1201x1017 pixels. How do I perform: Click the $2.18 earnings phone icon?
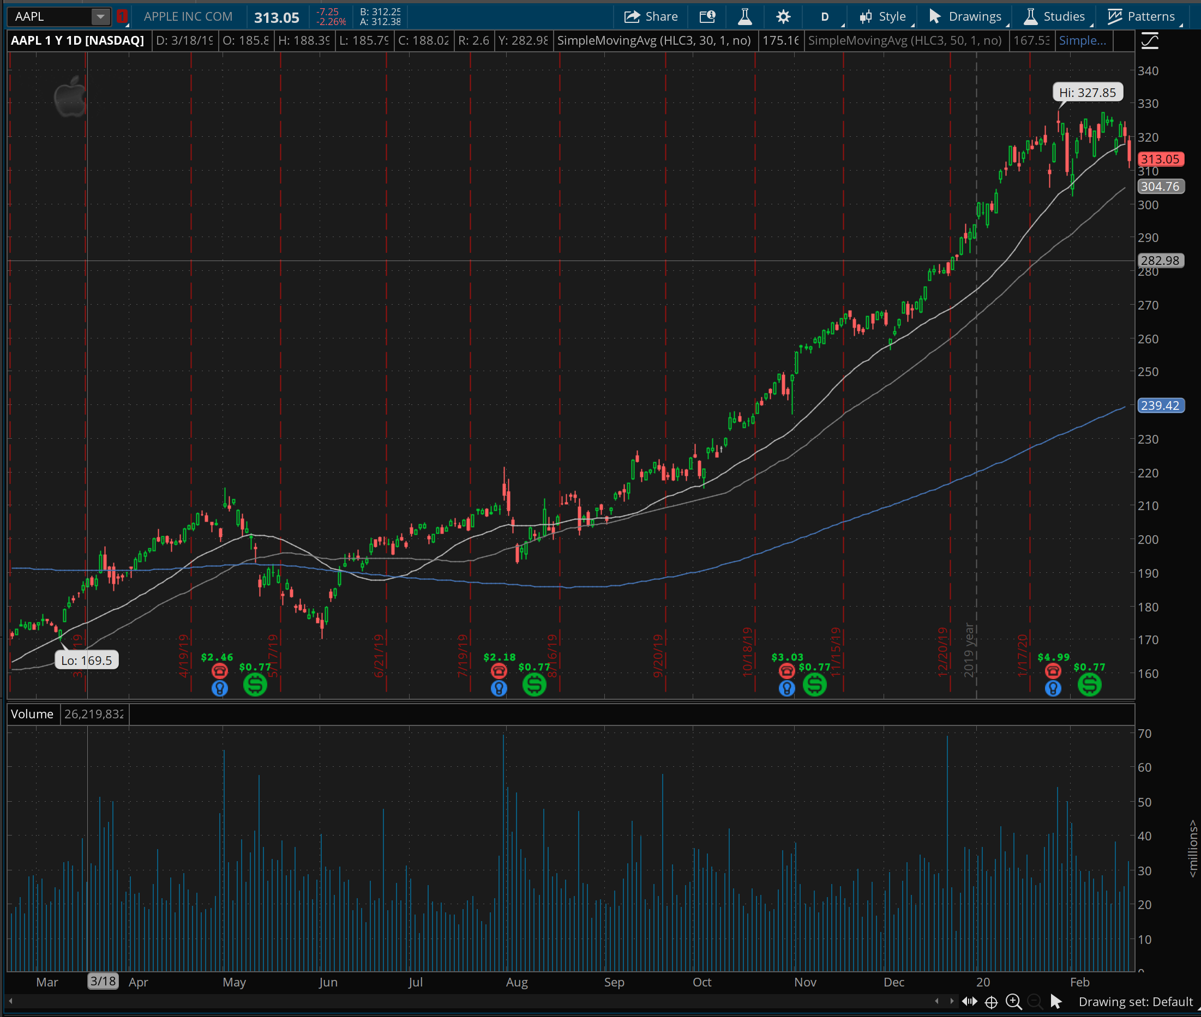[x=499, y=671]
